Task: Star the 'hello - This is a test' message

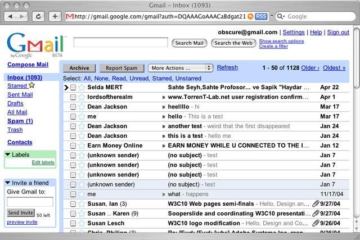Action: (x=82, y=116)
